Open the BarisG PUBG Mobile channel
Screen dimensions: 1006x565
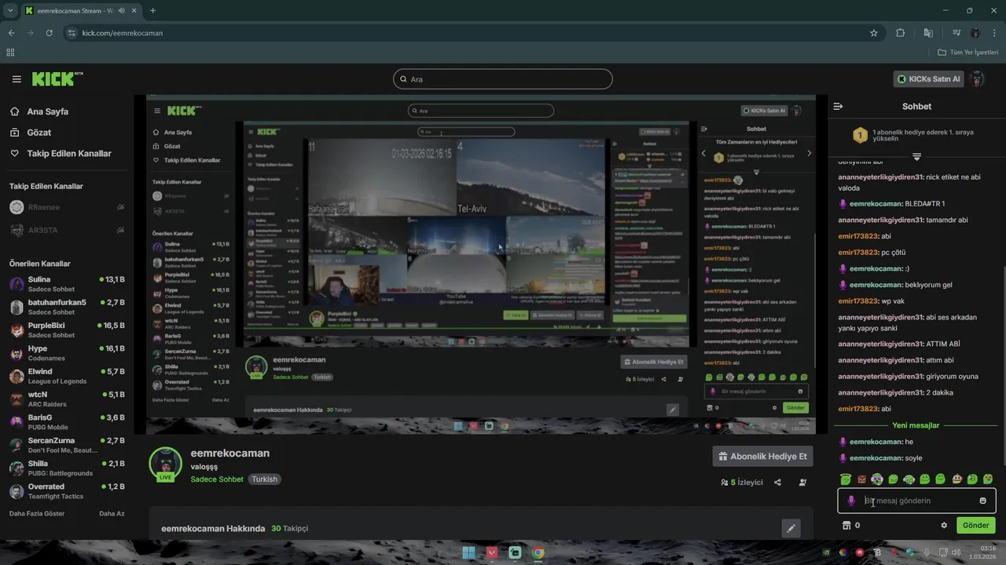[x=67, y=422]
